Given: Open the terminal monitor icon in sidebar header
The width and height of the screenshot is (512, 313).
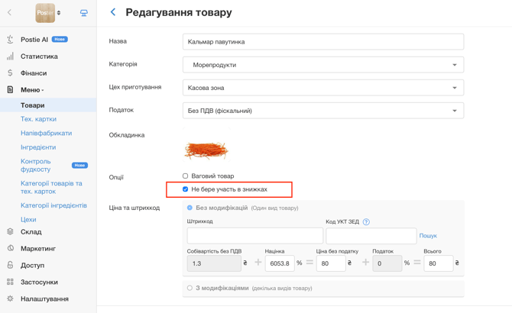Looking at the screenshot, I should click(84, 13).
